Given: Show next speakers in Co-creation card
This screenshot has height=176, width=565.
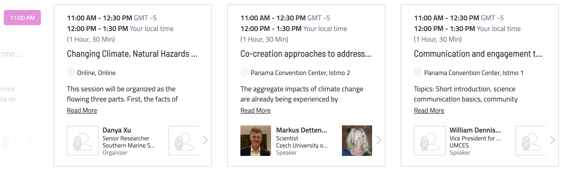Looking at the screenshot, I should 379,140.
